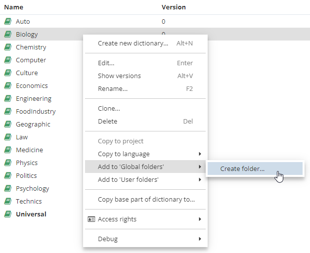This screenshot has height=253, width=310.
Task: Select the Medicine dictionary row
Action: [29, 150]
